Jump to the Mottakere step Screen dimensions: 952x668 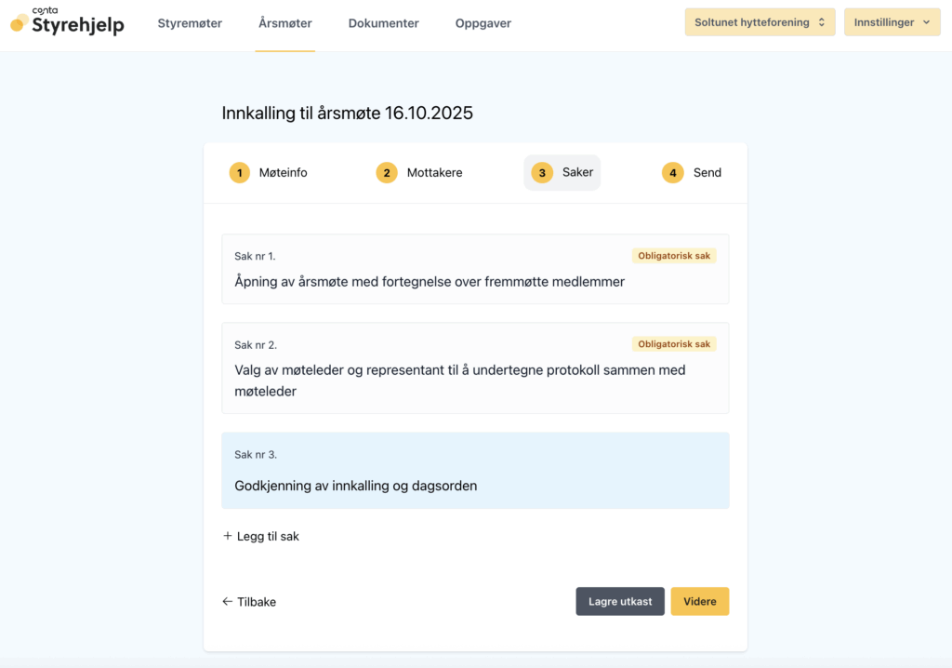click(434, 173)
